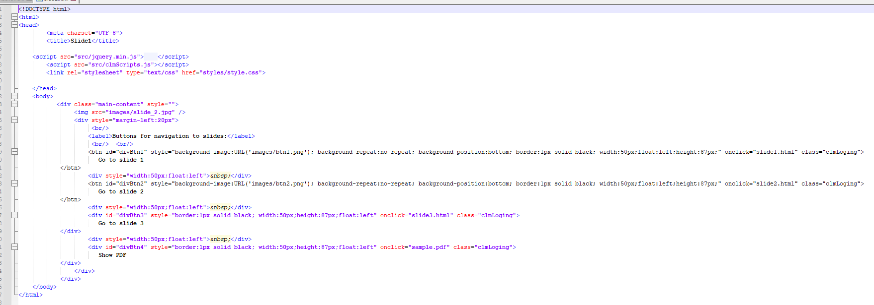Click the 'Show PDF' text line
The height and width of the screenshot is (305, 874).
(x=112, y=255)
